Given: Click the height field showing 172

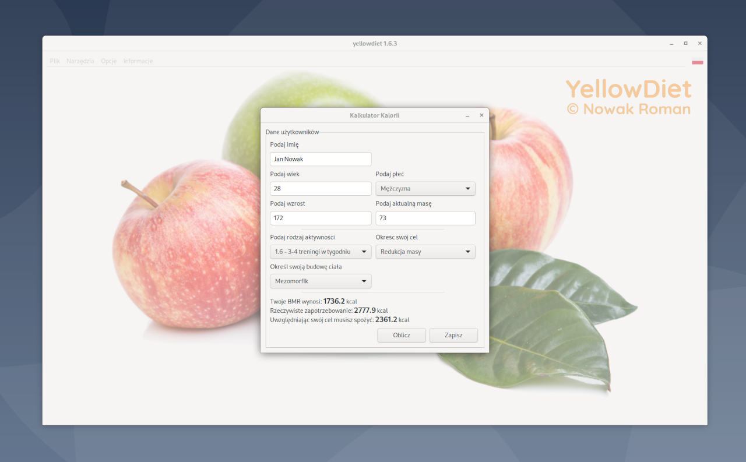Looking at the screenshot, I should [320, 218].
